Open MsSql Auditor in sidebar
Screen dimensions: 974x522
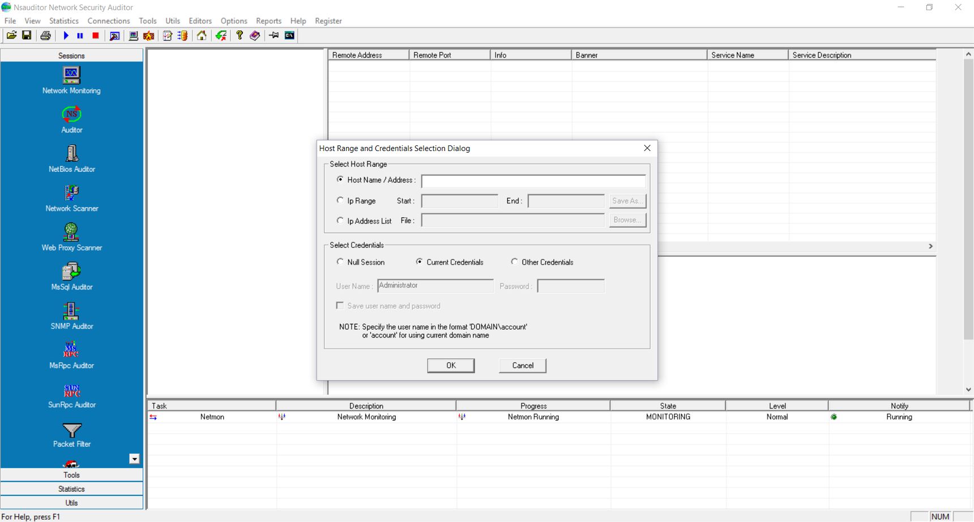71,277
